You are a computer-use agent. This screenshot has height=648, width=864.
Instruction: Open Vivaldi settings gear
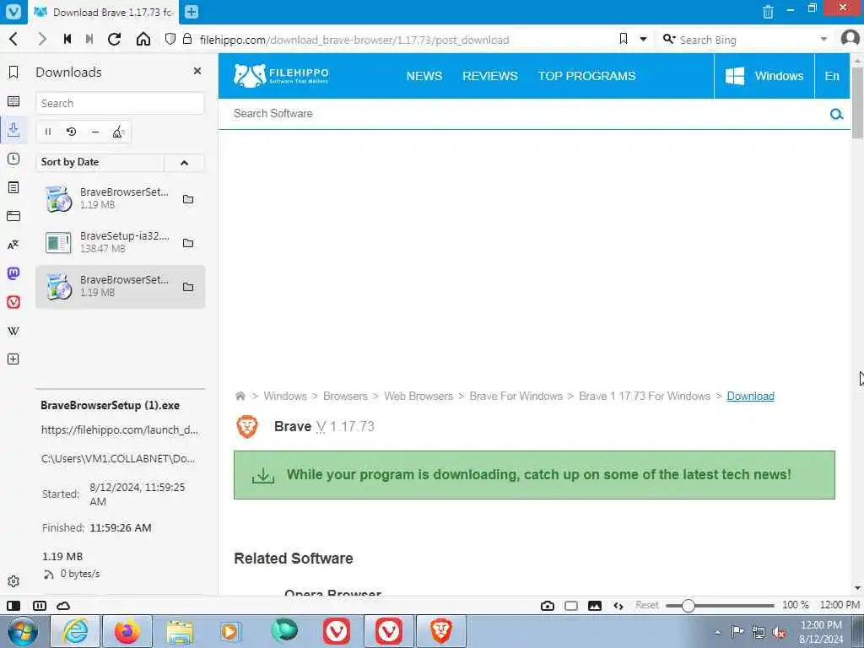(13, 581)
